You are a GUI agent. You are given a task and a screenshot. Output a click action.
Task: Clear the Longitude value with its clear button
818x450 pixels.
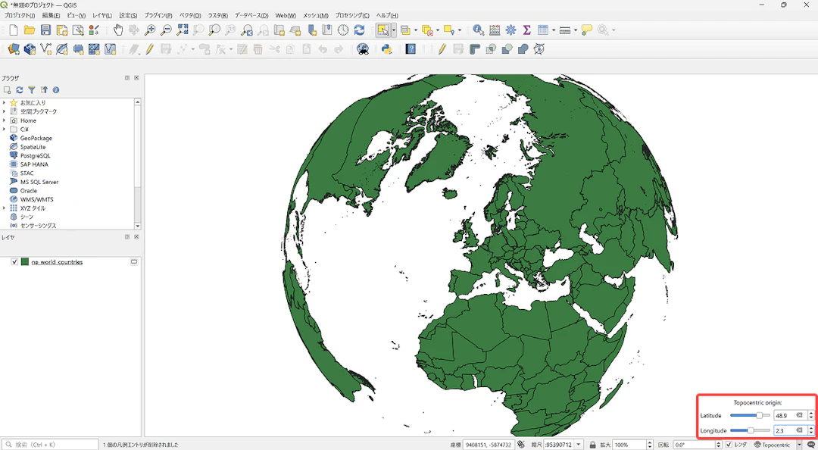(799, 431)
